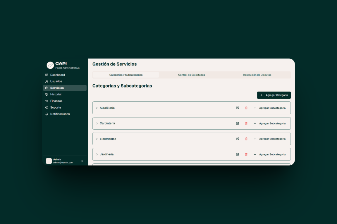Edit the Jardinería category
The image size is (337, 224).
click(x=238, y=154)
